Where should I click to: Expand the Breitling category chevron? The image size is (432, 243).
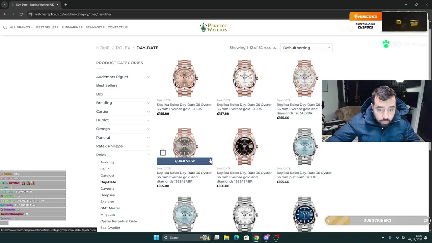pyautogui.click(x=148, y=103)
